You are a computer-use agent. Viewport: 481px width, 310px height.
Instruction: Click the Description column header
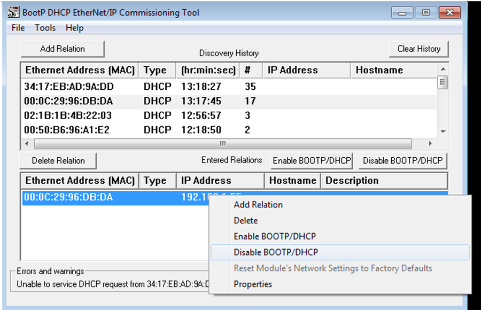tap(384, 181)
